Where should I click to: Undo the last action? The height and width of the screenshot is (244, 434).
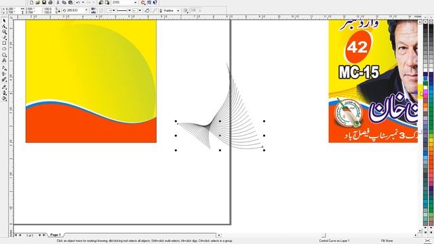click(x=78, y=3)
